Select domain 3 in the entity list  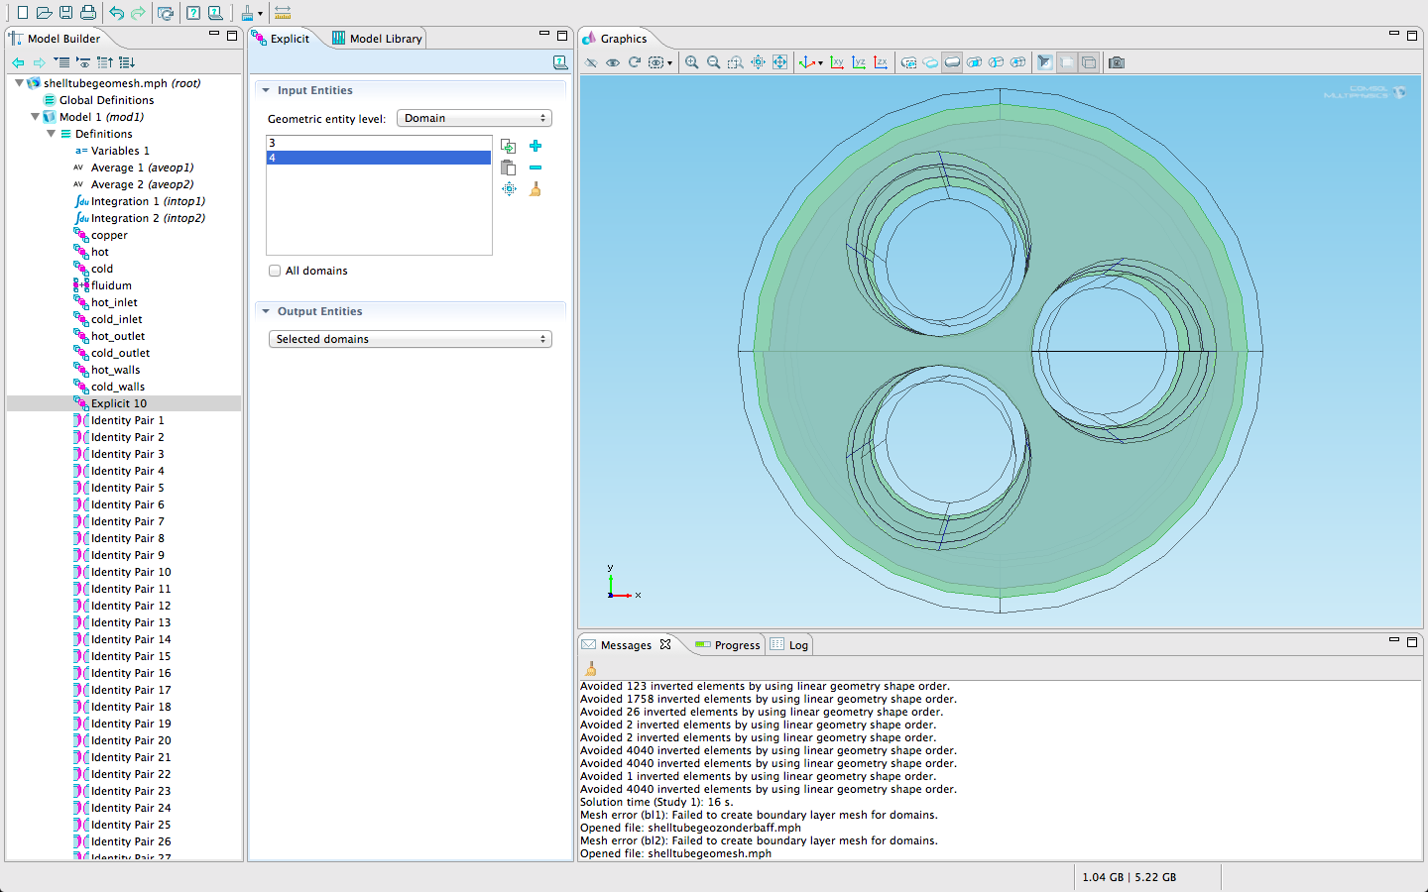point(378,143)
